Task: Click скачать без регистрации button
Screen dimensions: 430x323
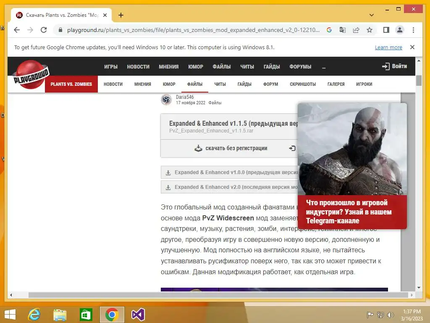Action: tap(231, 148)
